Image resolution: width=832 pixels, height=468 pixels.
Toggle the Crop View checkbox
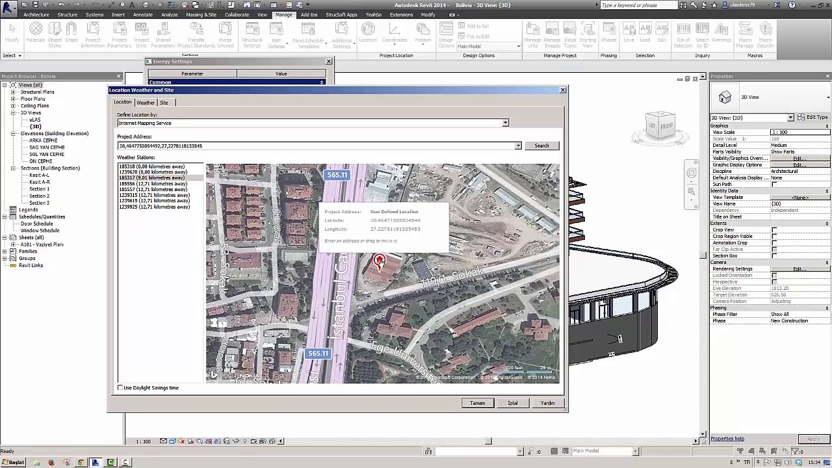[774, 230]
